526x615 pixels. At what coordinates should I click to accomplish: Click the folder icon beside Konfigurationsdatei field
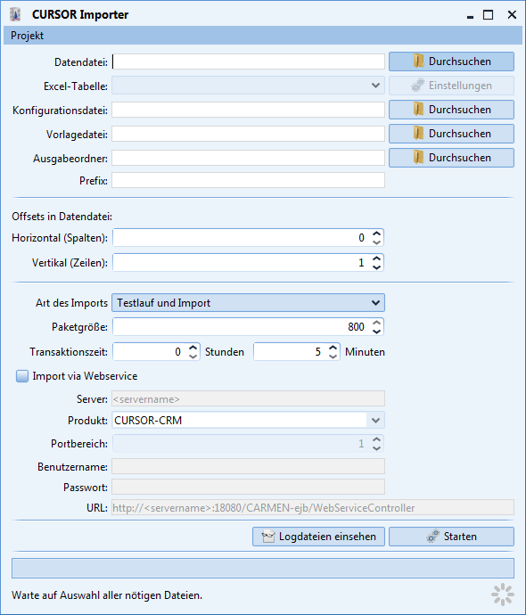pos(418,110)
